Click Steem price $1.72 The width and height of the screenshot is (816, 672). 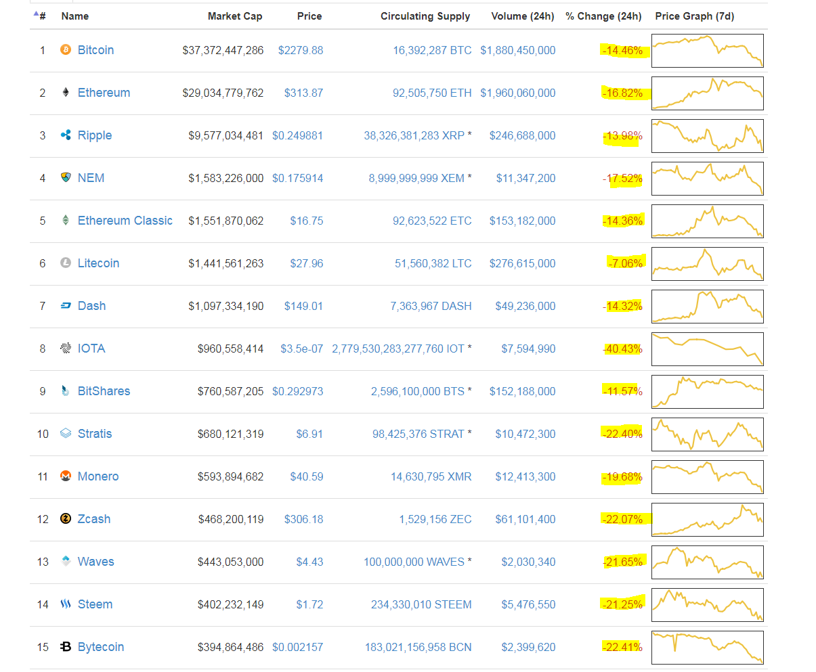(309, 604)
